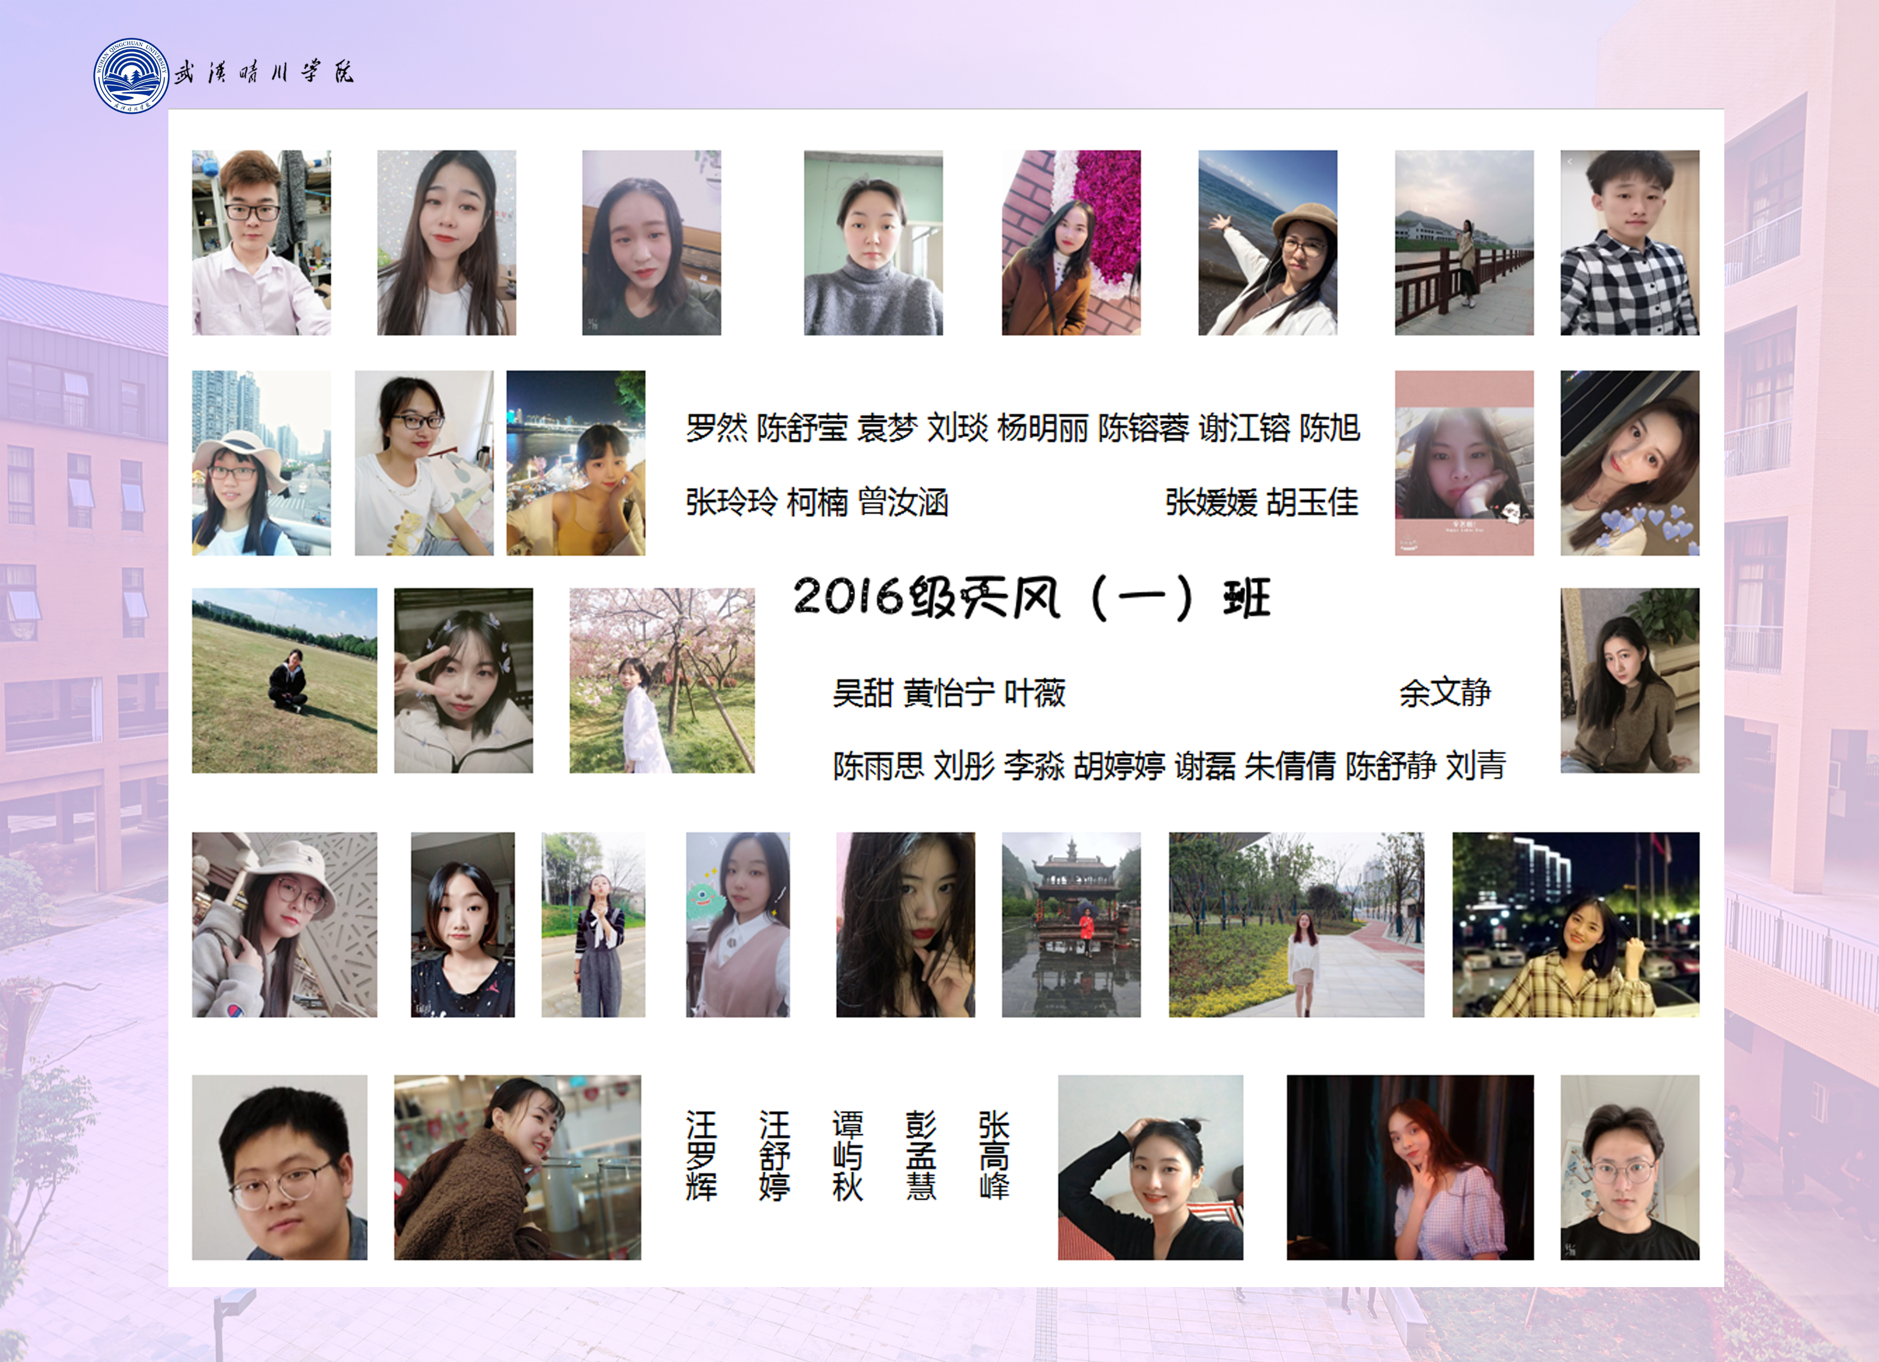Click the 2016级天风（一）班 class heading
1879x1362 pixels.
[x=1032, y=597]
